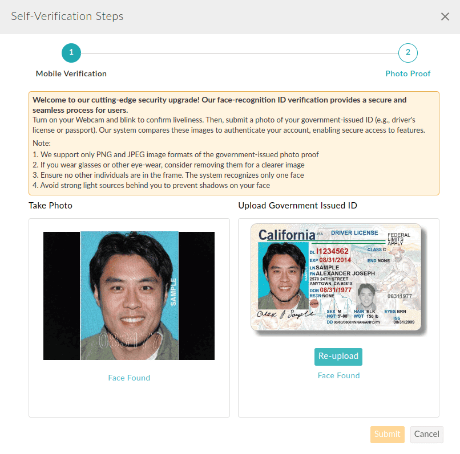Viewport: 460px width, 454px height.
Task: Switch to the Photo Proof step
Action: tap(408, 73)
